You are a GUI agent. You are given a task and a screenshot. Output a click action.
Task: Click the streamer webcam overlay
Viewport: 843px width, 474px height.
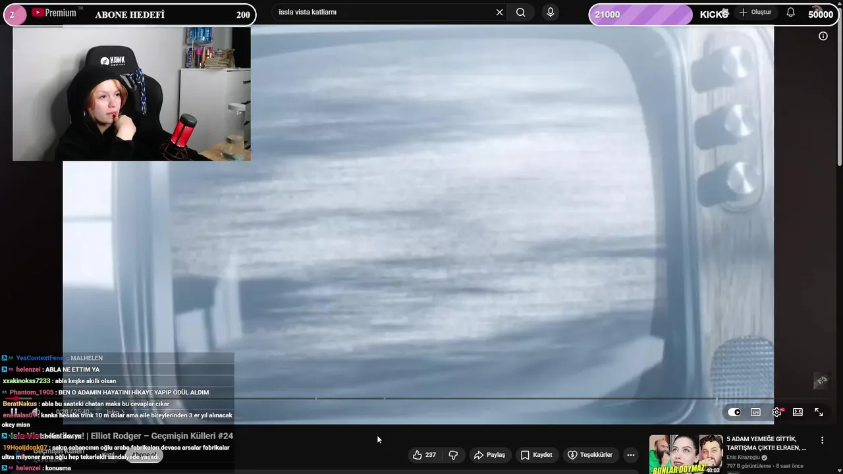coord(132,93)
